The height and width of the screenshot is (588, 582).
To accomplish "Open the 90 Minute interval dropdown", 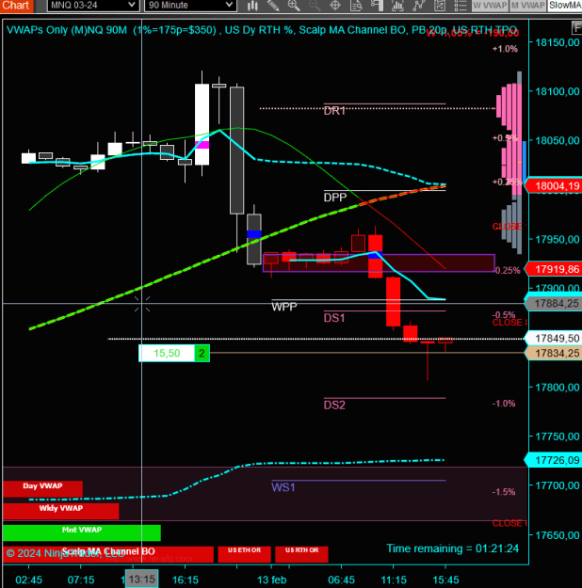I will pos(190,6).
